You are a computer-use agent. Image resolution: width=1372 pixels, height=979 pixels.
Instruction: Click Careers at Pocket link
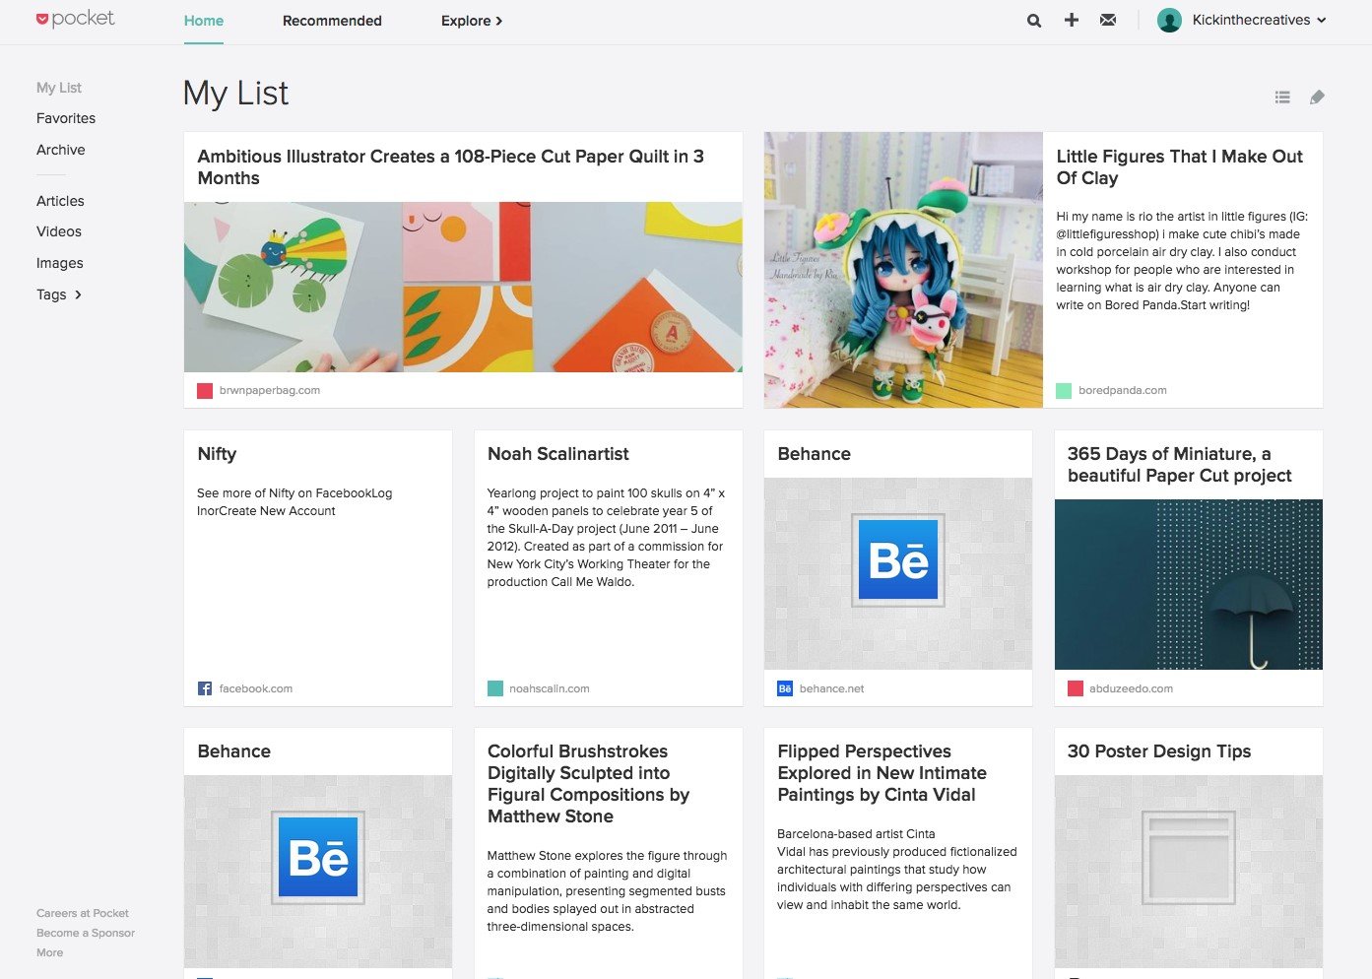coord(83,913)
